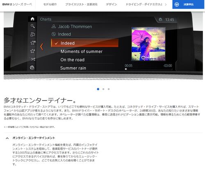Click the album cover artwork

(148, 44)
